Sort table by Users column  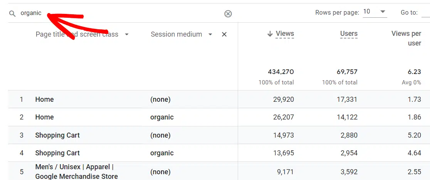(349, 34)
